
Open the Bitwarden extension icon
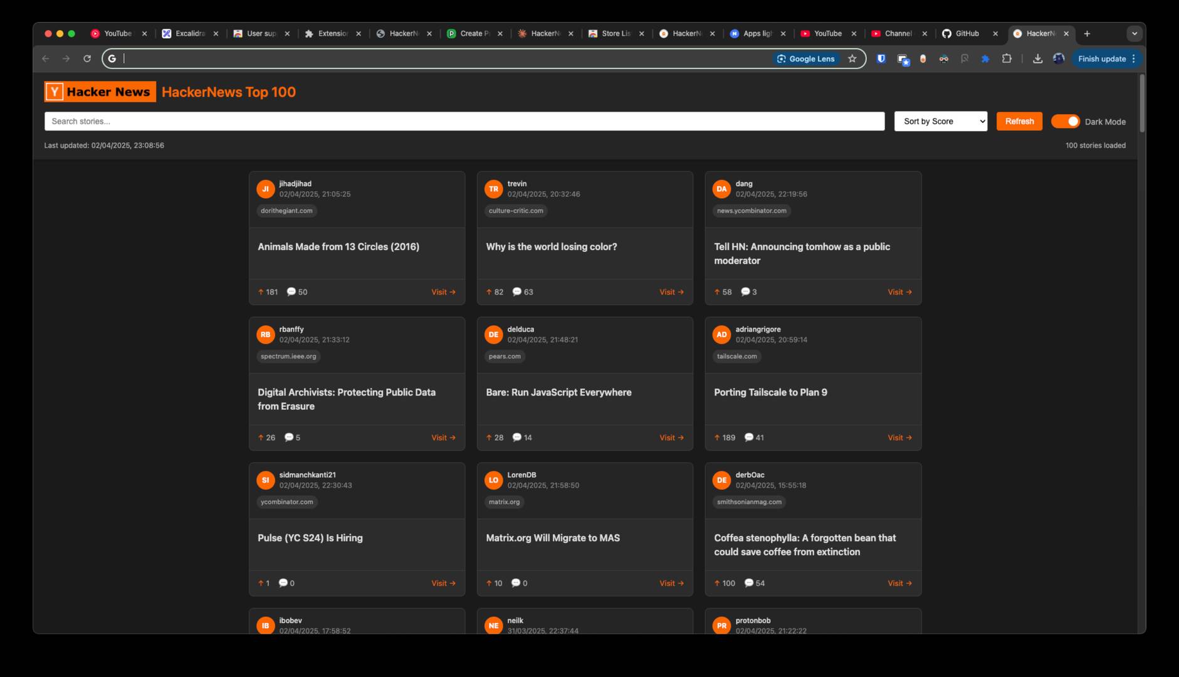882,58
